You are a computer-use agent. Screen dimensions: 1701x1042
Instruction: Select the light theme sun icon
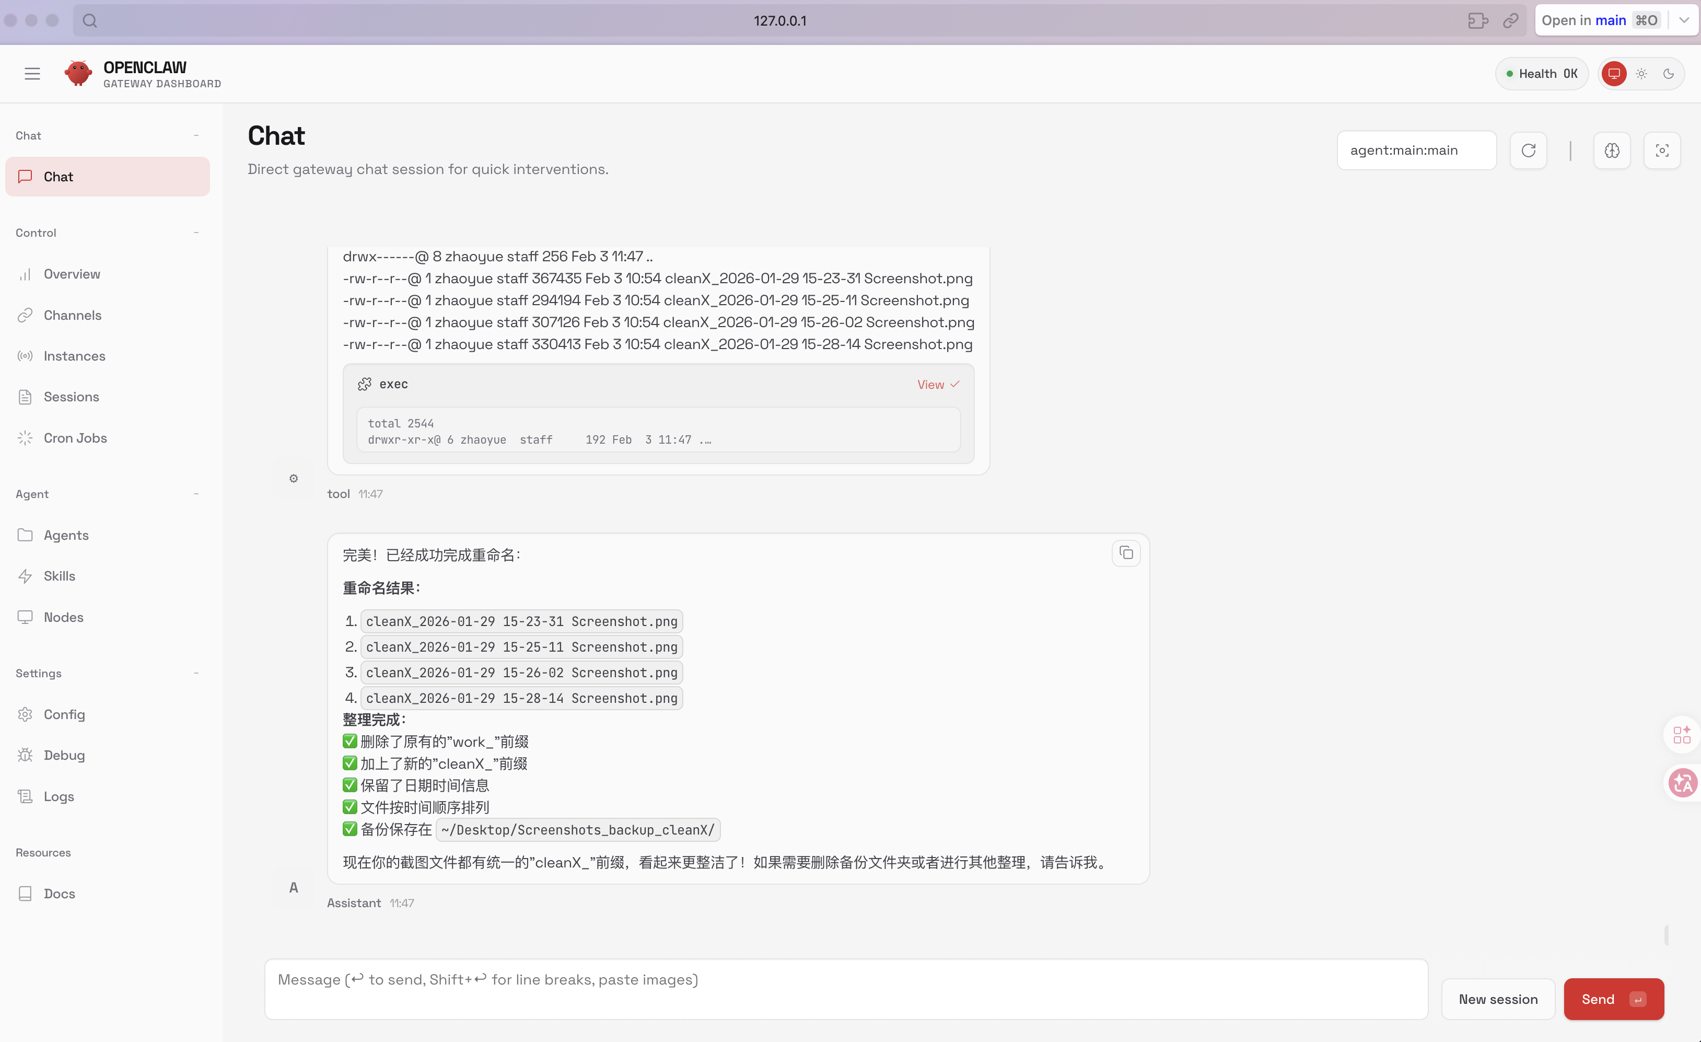point(1641,74)
